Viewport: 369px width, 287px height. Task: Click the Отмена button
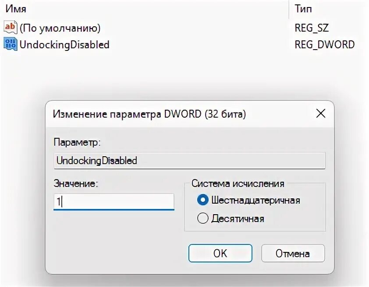click(293, 253)
